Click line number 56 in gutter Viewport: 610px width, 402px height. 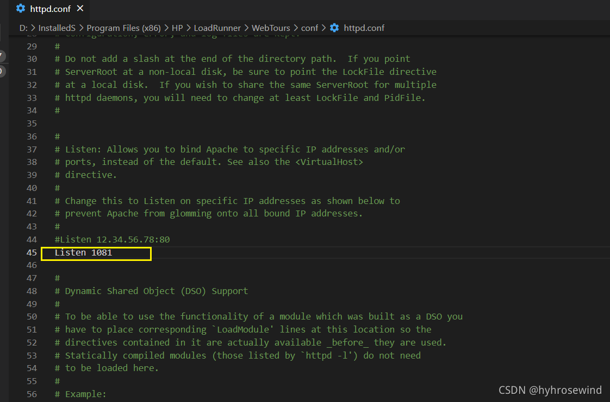(32, 394)
